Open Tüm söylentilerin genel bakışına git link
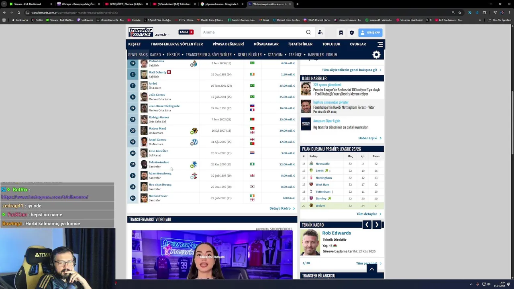 [351, 70]
